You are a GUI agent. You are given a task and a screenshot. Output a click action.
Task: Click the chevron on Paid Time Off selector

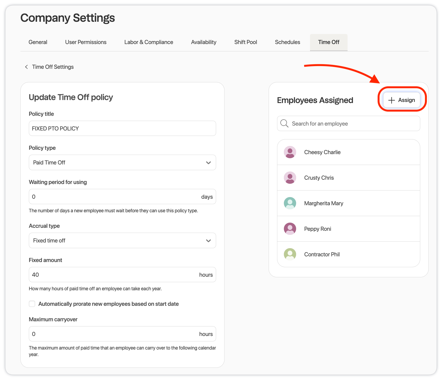(208, 163)
